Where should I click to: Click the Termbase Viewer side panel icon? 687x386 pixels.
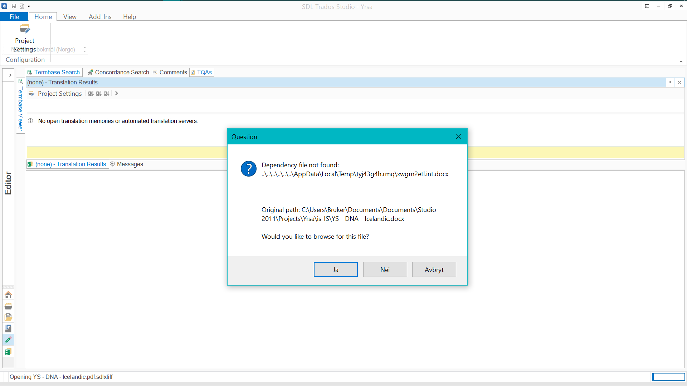20,81
